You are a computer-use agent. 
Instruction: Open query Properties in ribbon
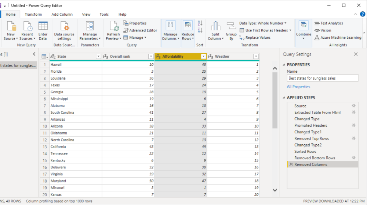click(135, 23)
